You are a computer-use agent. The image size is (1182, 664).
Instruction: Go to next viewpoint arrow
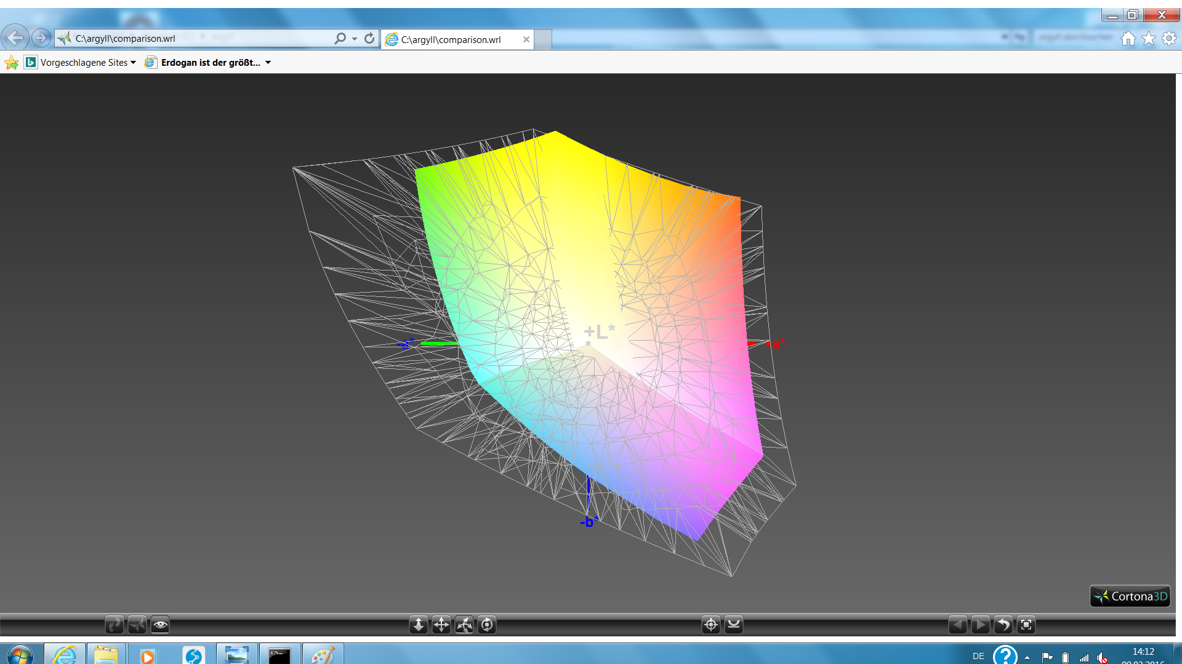click(980, 625)
